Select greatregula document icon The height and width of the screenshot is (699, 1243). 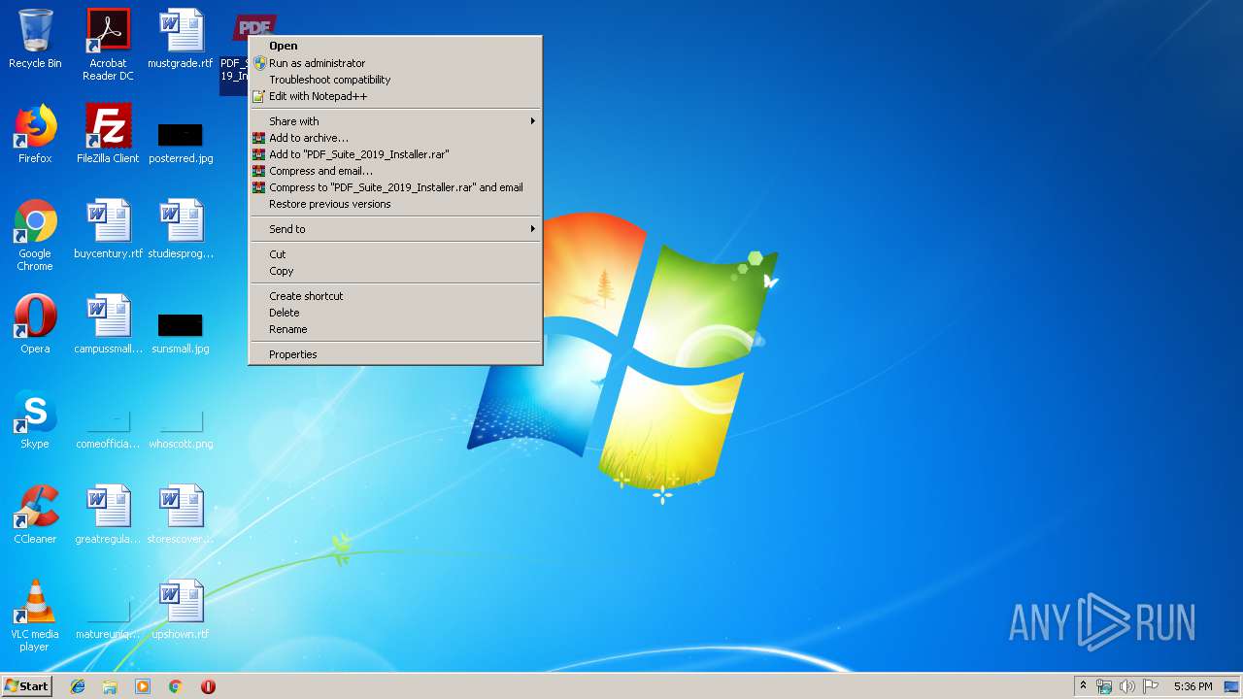point(108,515)
